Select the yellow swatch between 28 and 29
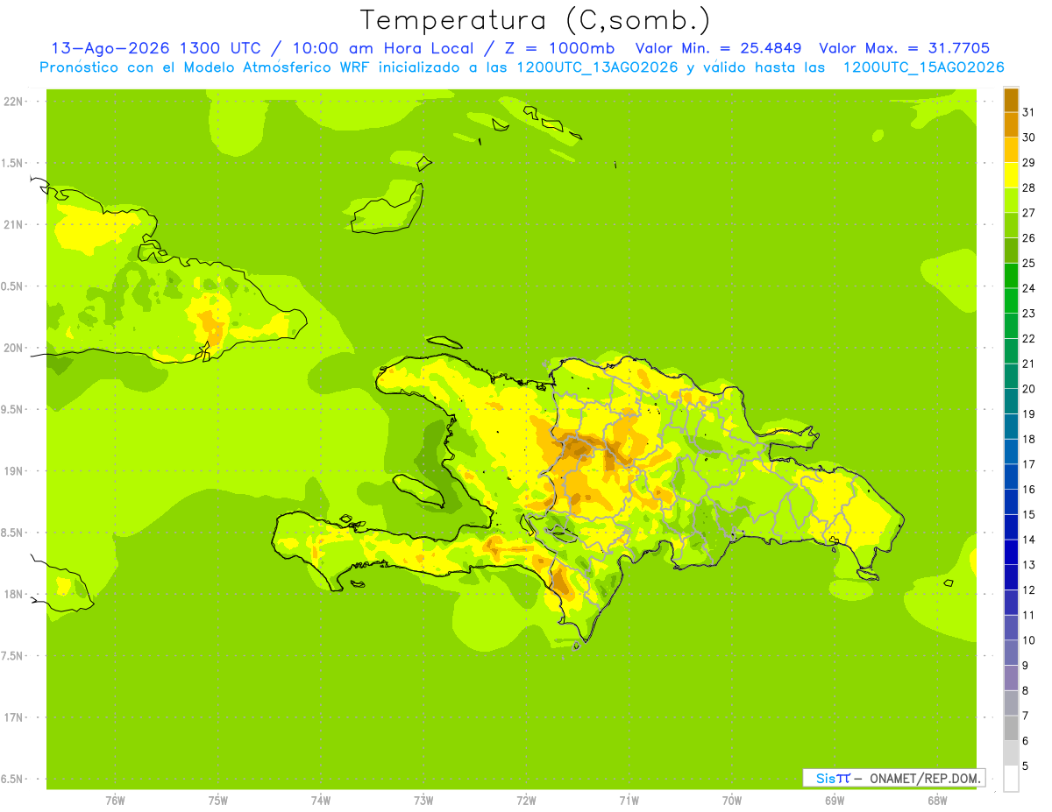Screen dimensions: 1052x812 1011,176
